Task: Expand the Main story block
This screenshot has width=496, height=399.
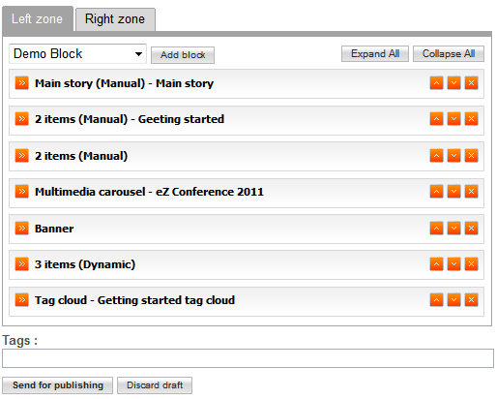Action: click(x=21, y=83)
